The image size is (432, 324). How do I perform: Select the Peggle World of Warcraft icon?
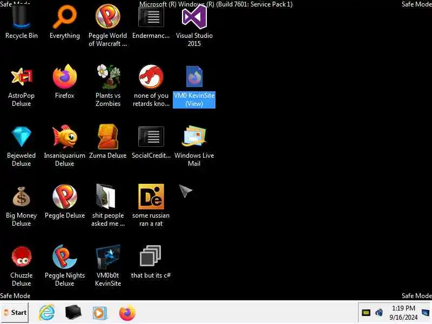pyautogui.click(x=107, y=17)
